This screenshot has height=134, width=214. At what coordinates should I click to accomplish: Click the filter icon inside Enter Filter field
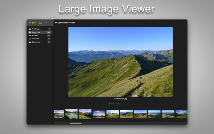click(x=109, y=104)
